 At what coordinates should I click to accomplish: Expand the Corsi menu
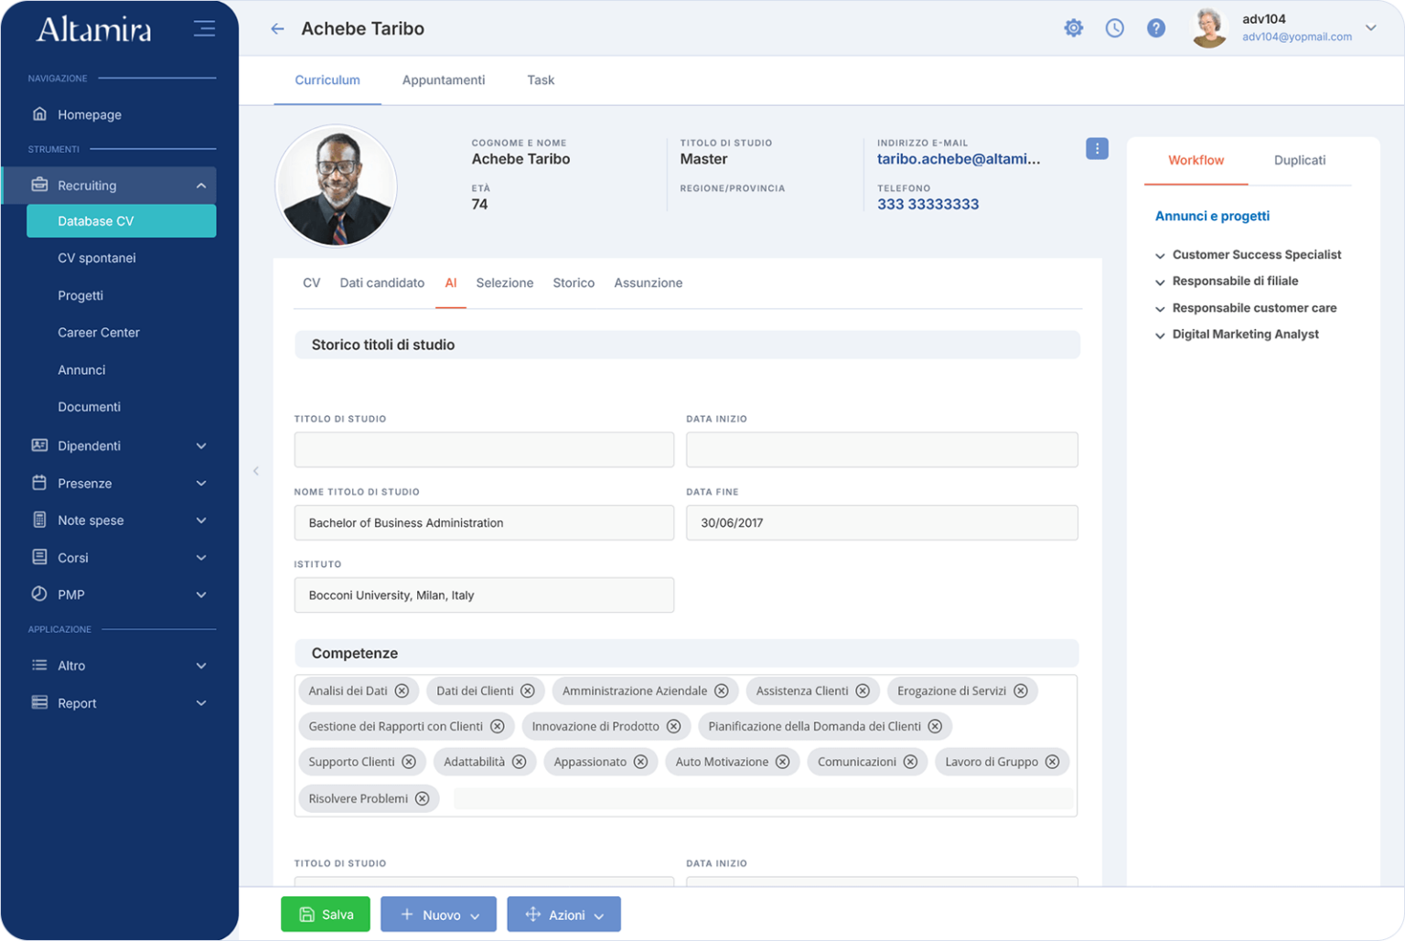pos(201,558)
